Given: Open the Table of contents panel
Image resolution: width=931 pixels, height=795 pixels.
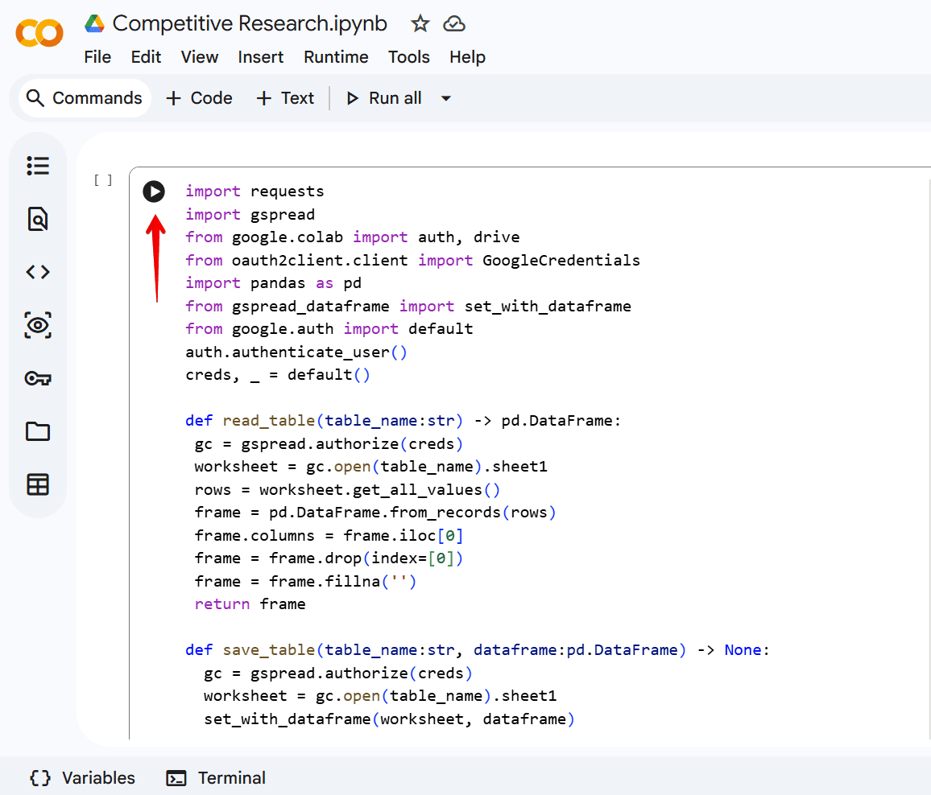Looking at the screenshot, I should click(x=38, y=166).
